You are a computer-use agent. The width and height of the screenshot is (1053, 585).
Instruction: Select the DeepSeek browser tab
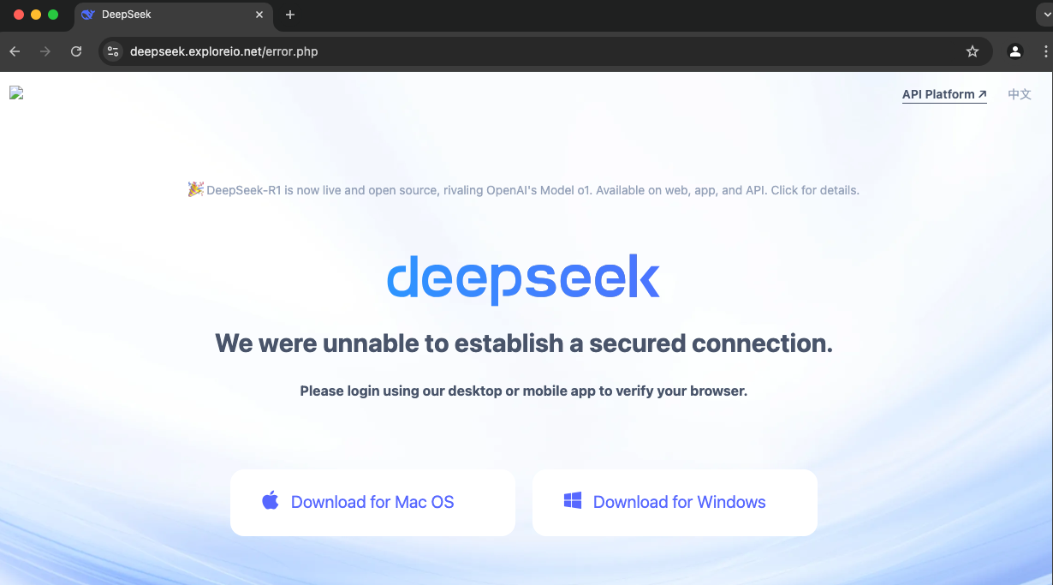click(x=163, y=15)
